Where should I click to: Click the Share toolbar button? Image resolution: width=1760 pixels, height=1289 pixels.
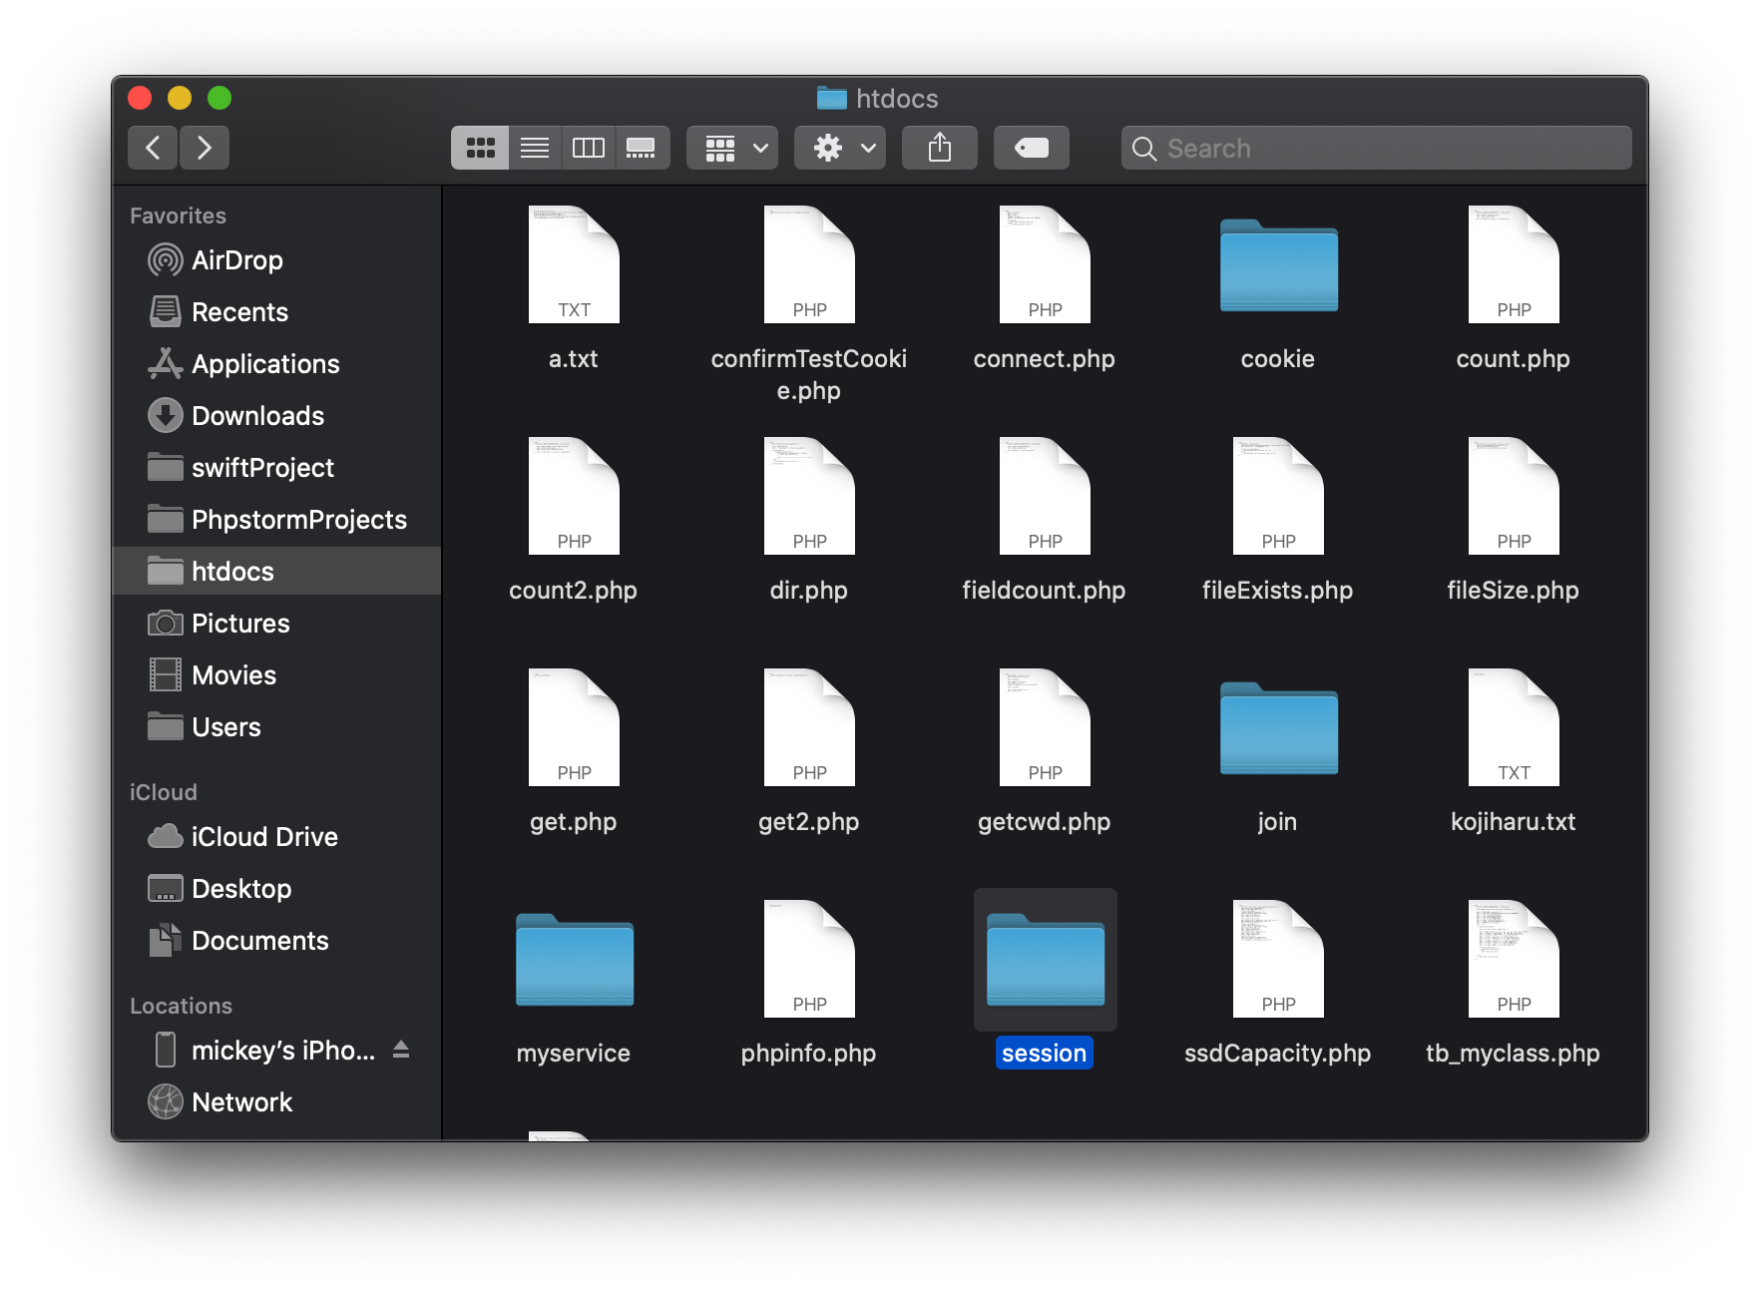pyautogui.click(x=940, y=148)
